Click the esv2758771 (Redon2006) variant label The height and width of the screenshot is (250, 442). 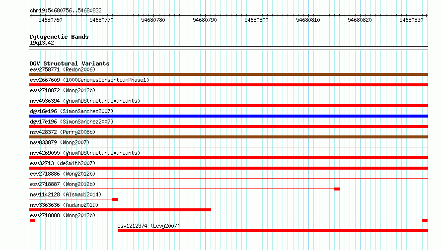pyautogui.click(x=63, y=69)
